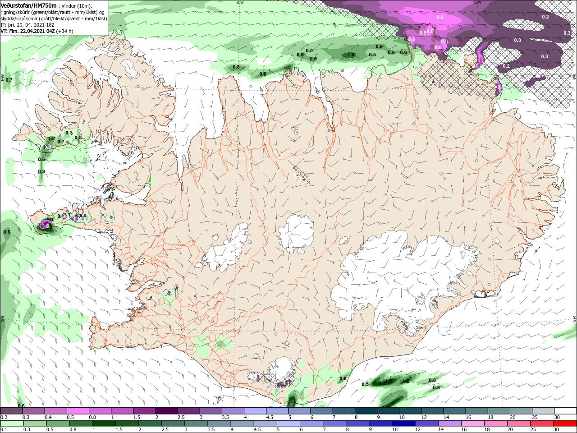Pick the snow scale swatch between 6 and 7
The image size is (577, 433).
[321, 411]
